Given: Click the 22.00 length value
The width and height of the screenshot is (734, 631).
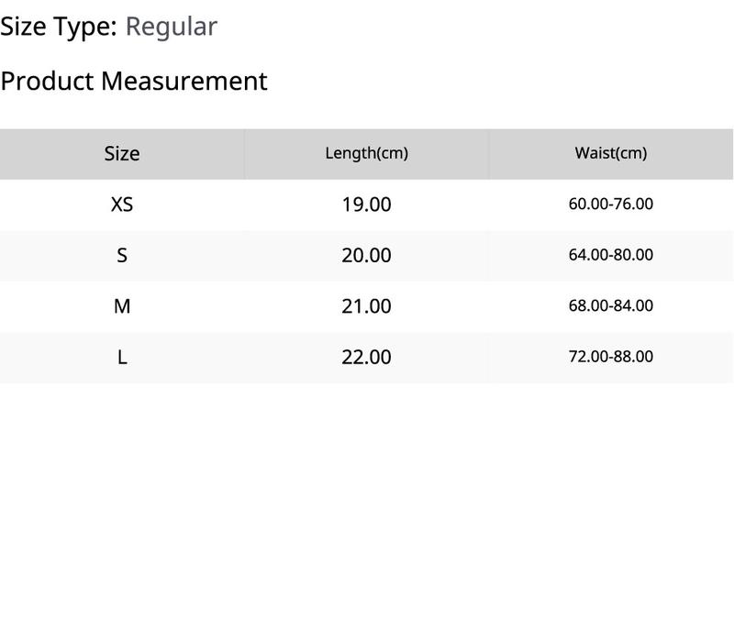Looking at the screenshot, I should point(366,358).
